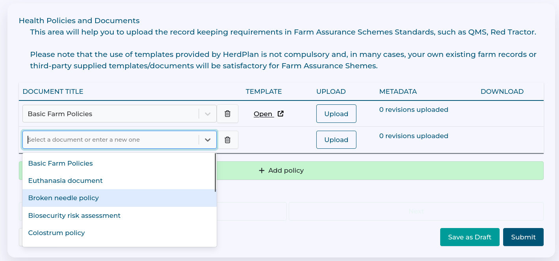Go to the Next step button
This screenshot has height=261, width=559.
(x=416, y=211)
